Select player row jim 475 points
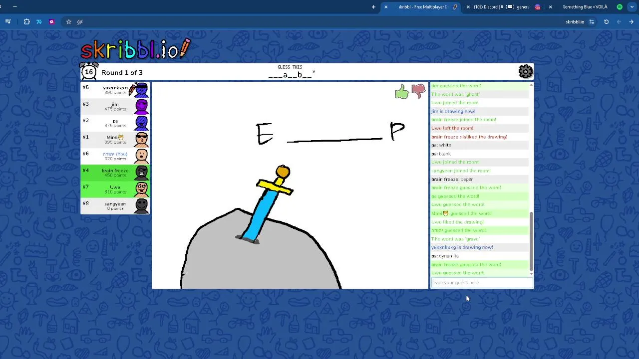639x359 pixels. point(115,106)
